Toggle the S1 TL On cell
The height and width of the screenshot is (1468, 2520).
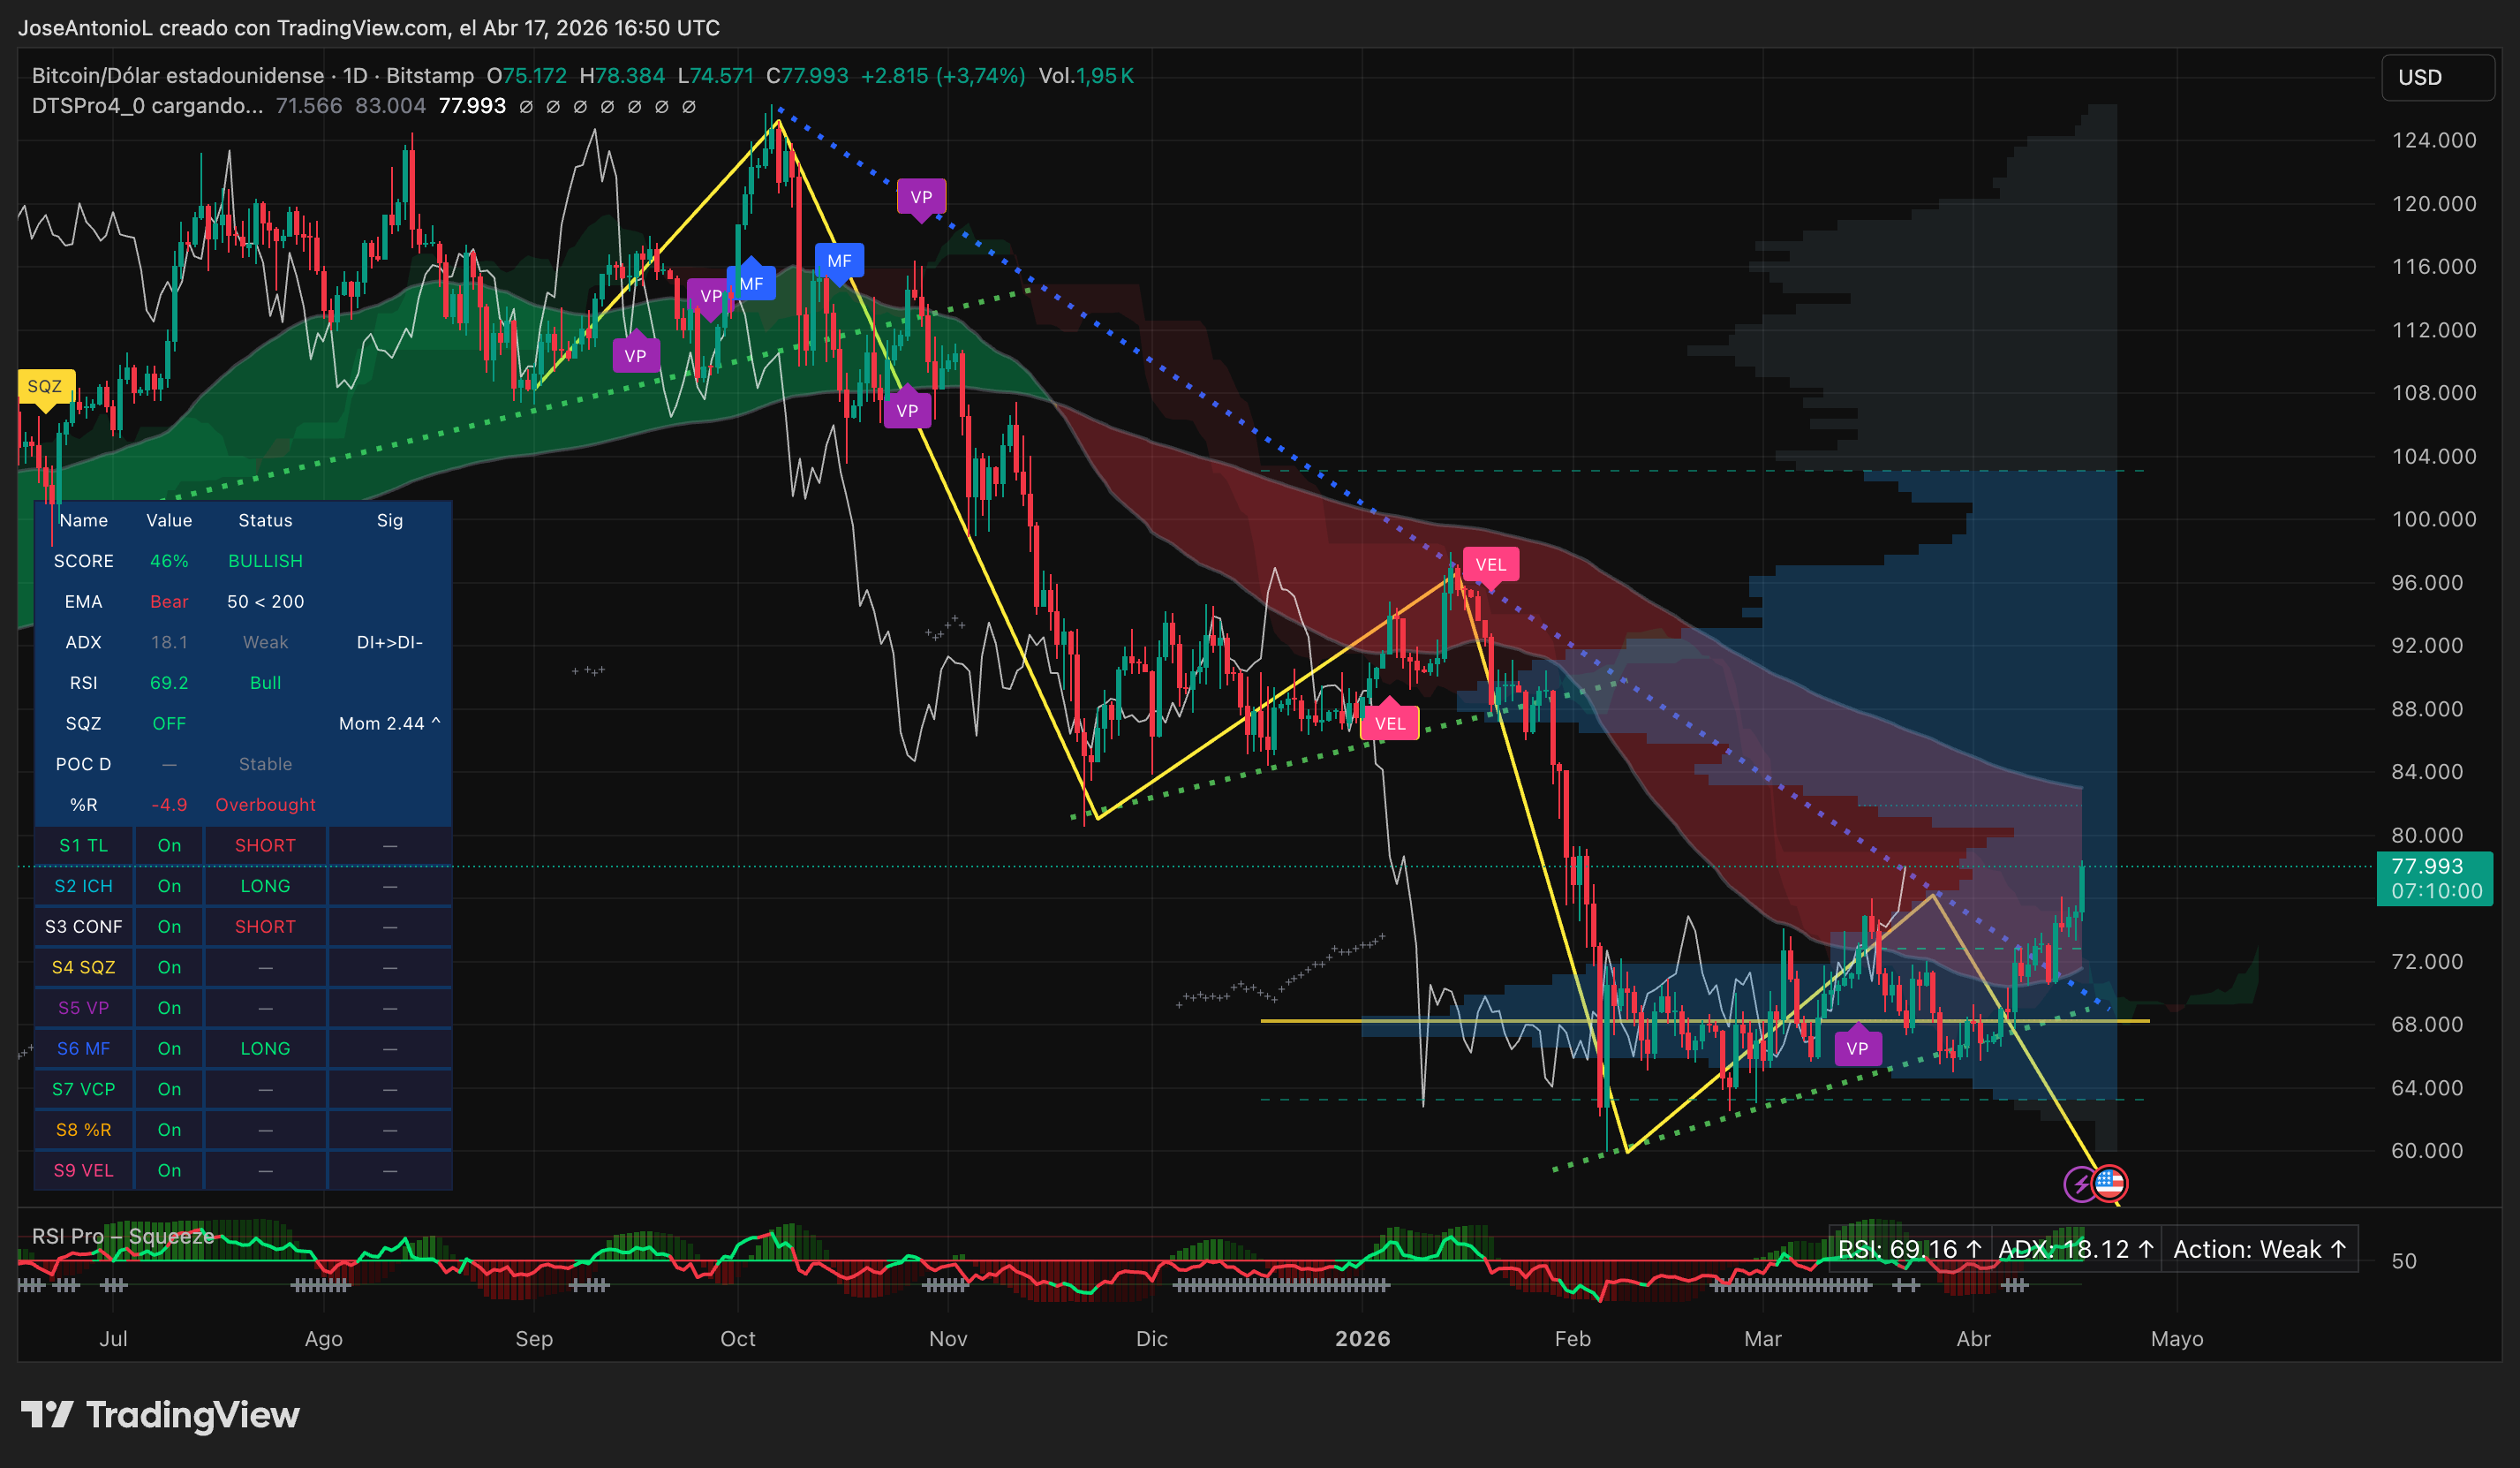coord(169,845)
